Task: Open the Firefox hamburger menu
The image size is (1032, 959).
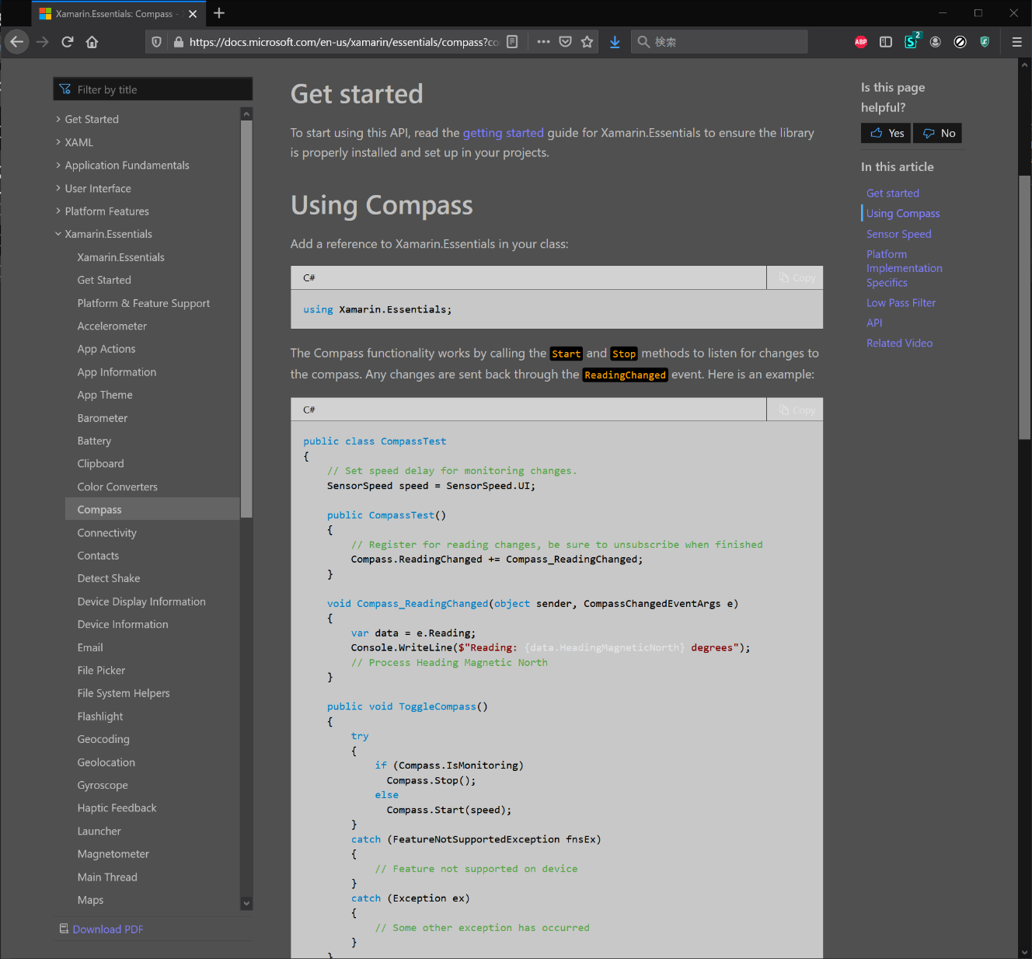Action: tap(1016, 42)
